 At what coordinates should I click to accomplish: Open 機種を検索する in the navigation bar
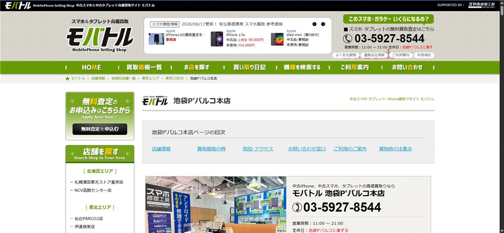[302, 67]
